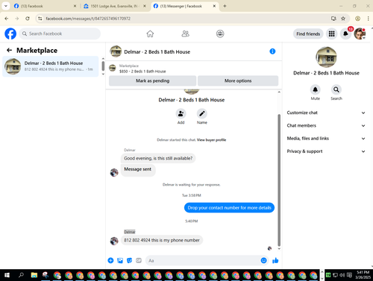The width and height of the screenshot is (373, 281).
Task: Open Windows Start menu
Action: pyautogui.click(x=7, y=275)
